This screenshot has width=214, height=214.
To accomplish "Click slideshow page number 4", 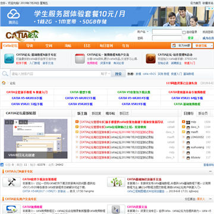I will [21, 122].
